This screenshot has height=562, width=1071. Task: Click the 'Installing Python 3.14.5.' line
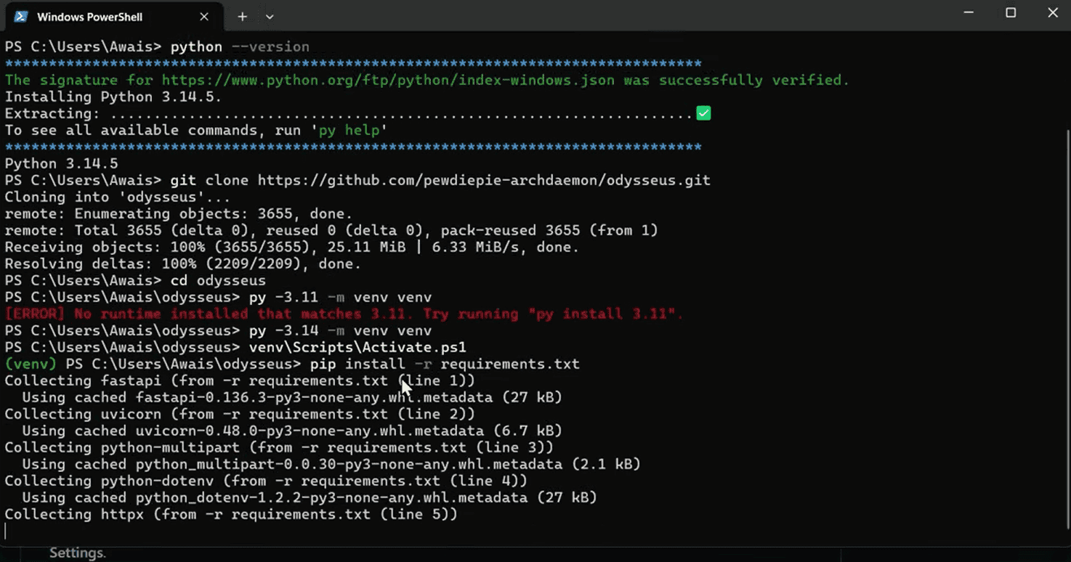113,97
